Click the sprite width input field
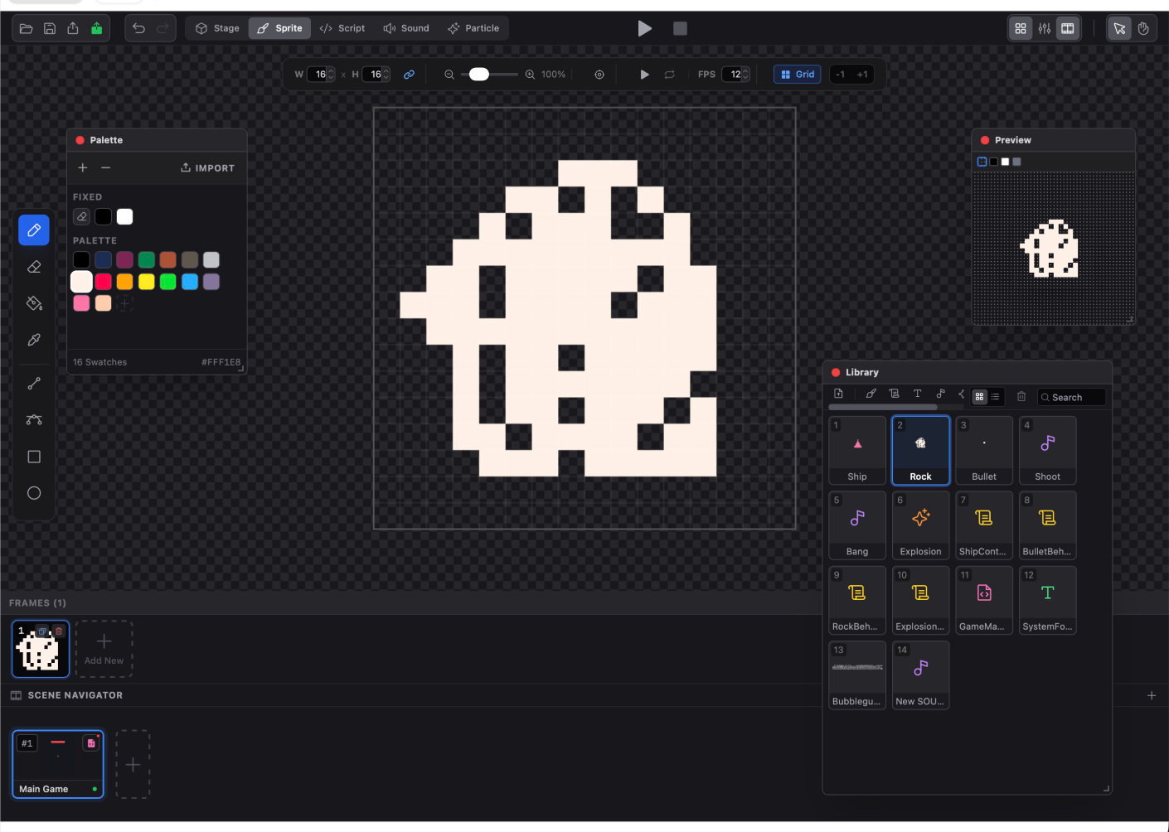The image size is (1169, 832). (321, 75)
